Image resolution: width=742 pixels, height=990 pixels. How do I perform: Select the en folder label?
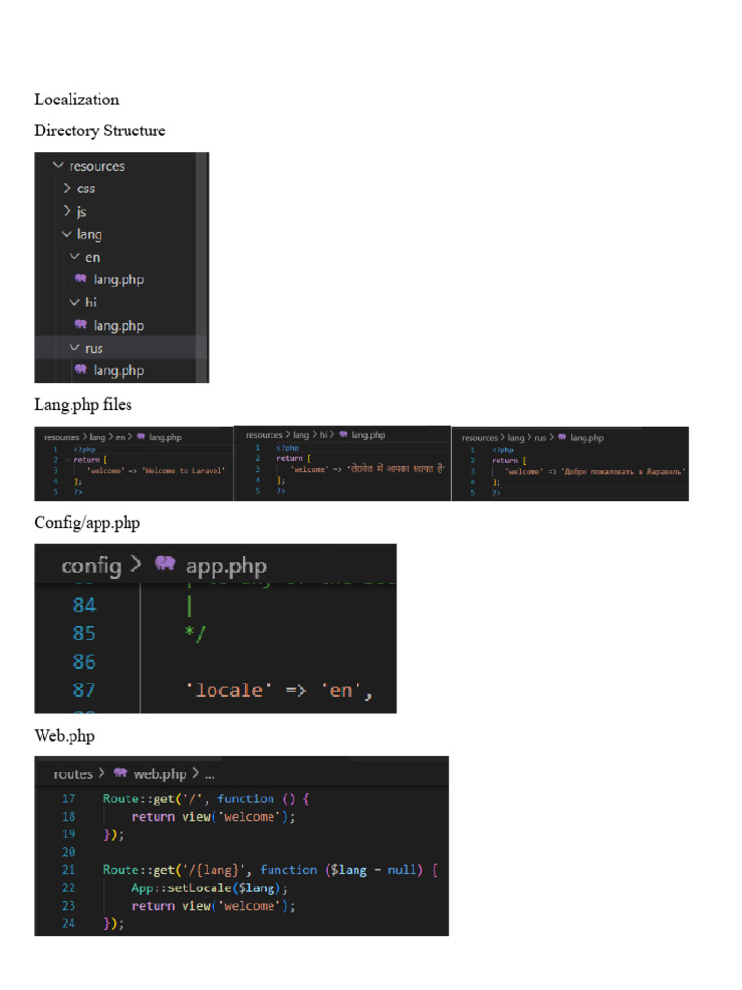92,257
